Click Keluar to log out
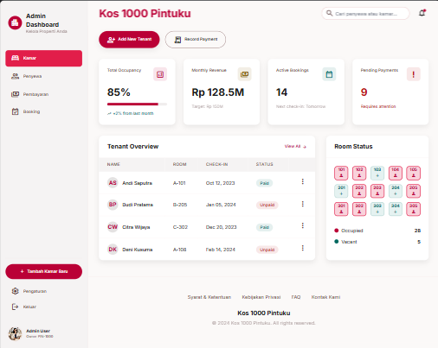Viewport: 438px width, 348px height. click(44, 307)
